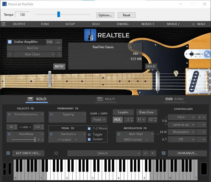Click the guitar pick on the strings
Viewport: 211px width, 182px height.
click(x=176, y=73)
